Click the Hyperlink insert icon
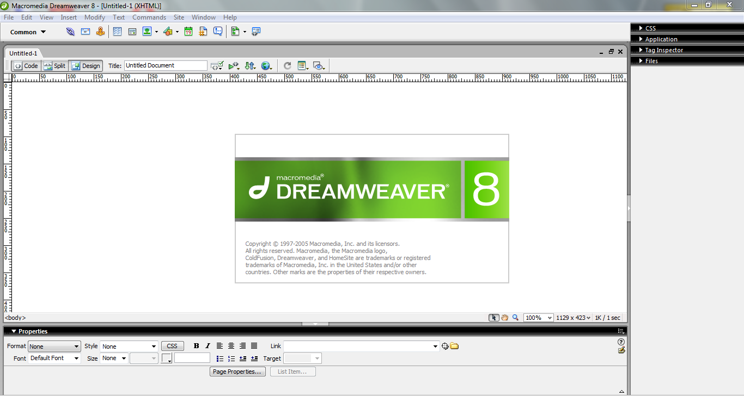 (70, 32)
